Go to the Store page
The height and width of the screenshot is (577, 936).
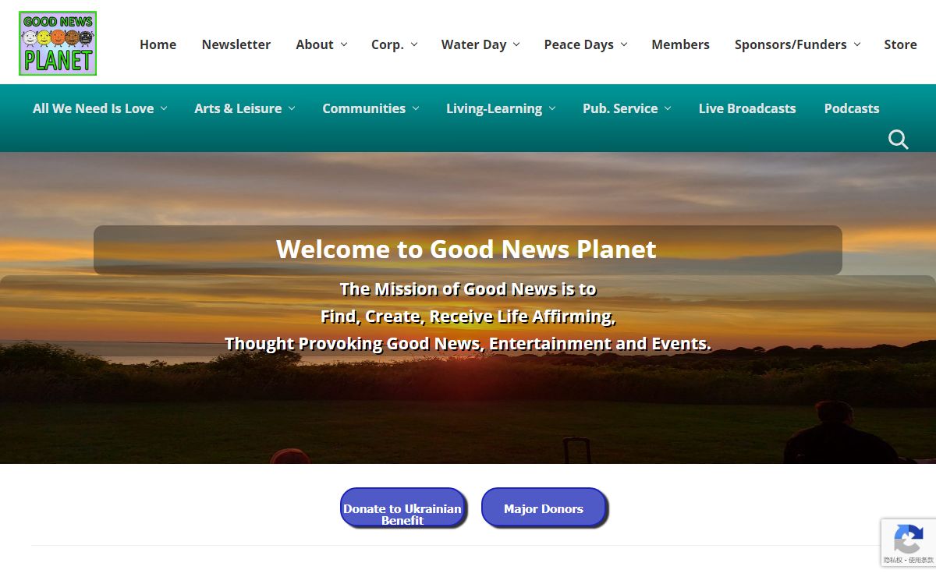900,44
